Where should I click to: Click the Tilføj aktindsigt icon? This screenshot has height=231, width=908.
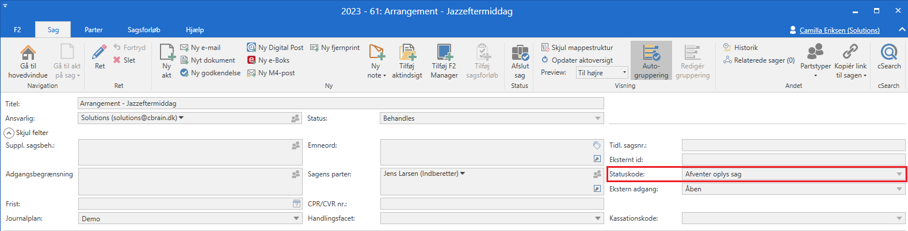(407, 53)
